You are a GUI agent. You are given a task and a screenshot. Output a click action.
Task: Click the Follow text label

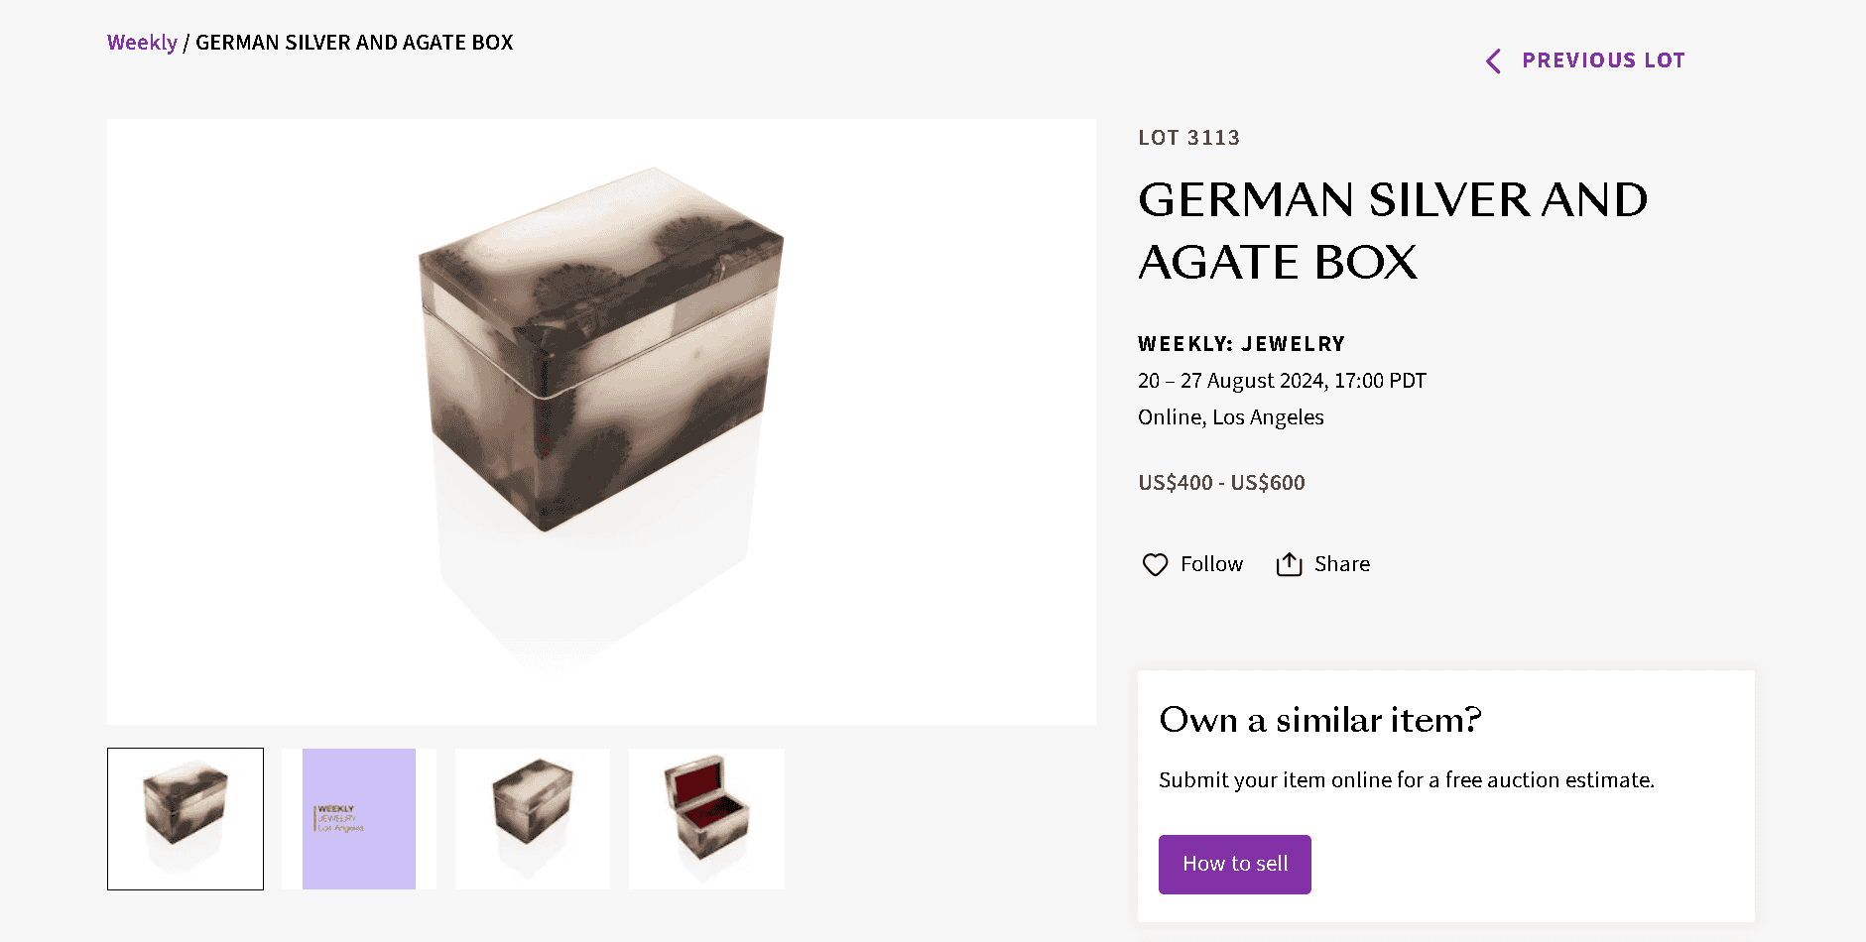(x=1211, y=563)
